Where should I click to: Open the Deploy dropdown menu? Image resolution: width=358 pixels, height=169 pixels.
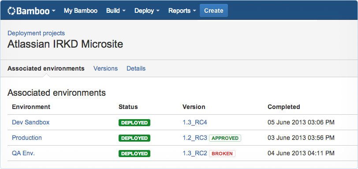[147, 11]
